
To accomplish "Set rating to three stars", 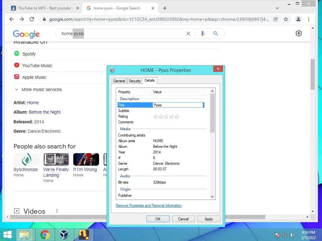I will coord(166,116).
